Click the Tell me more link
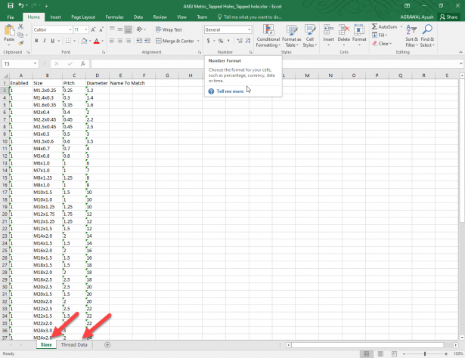The image size is (465, 358). coord(229,91)
